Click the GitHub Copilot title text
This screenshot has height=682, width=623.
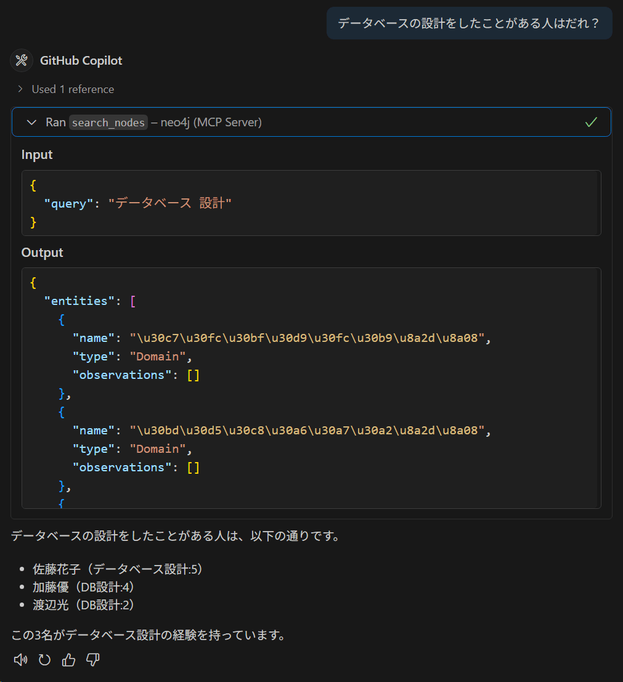[81, 60]
